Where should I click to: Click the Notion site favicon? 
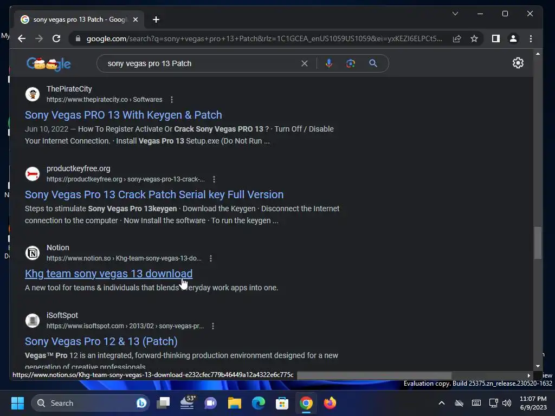pyautogui.click(x=33, y=253)
